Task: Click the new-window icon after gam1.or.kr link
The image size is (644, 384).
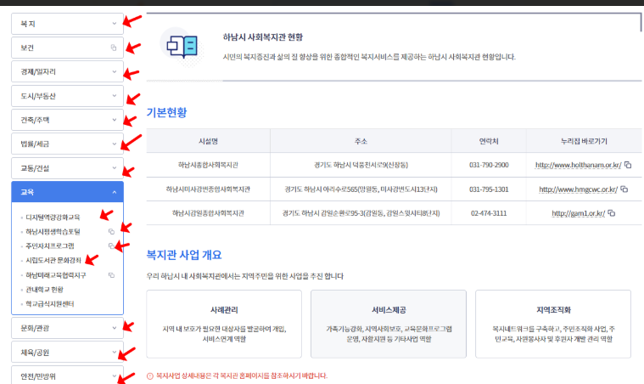Action: (611, 213)
